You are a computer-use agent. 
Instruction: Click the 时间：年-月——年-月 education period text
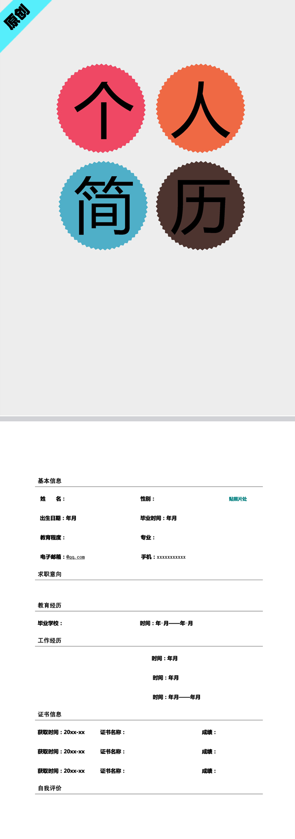click(x=166, y=623)
